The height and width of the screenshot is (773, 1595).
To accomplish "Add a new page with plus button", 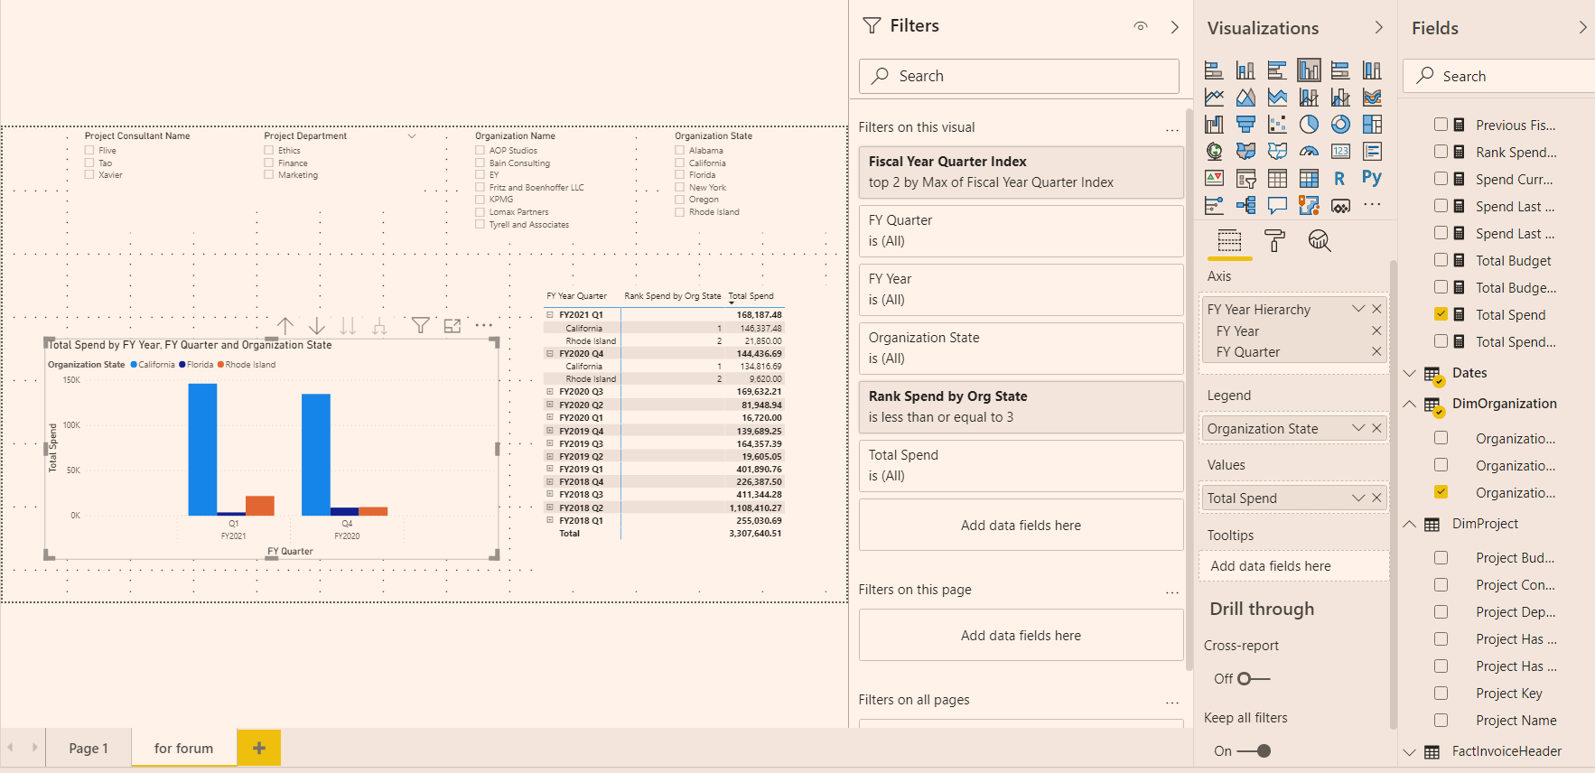I will click(x=259, y=748).
